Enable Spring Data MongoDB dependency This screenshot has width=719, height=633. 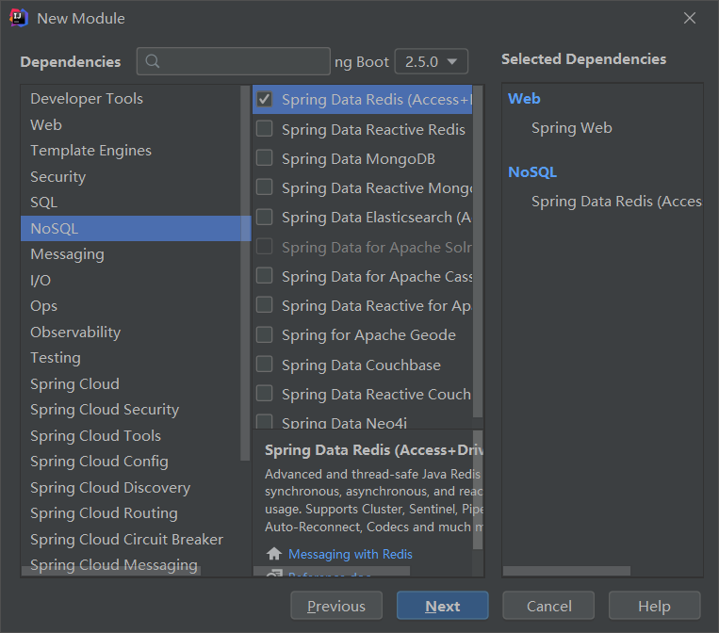click(265, 158)
